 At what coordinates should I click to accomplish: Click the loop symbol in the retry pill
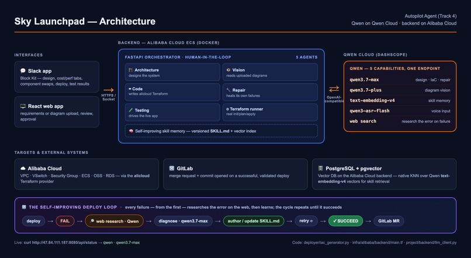[311, 221]
